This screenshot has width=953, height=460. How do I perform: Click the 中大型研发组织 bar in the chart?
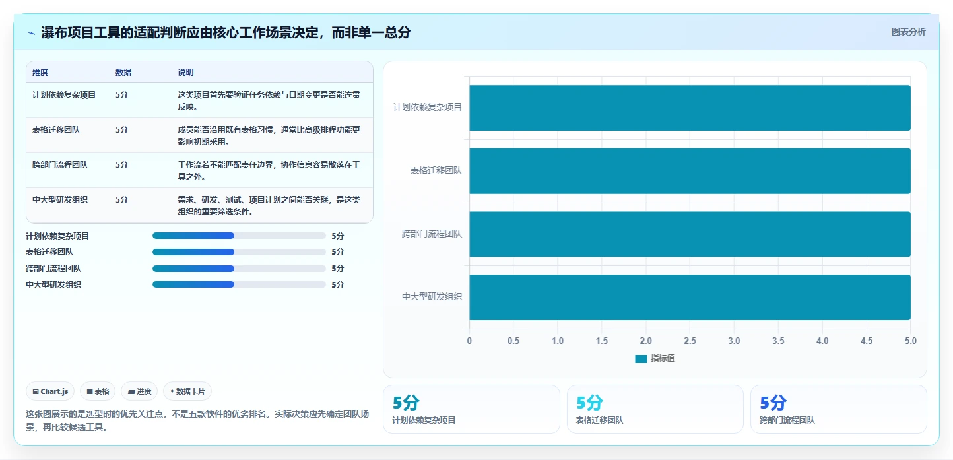tap(690, 297)
